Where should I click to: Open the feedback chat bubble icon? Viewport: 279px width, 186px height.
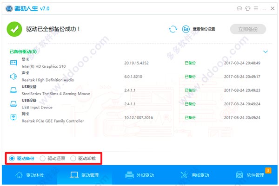point(239,8)
